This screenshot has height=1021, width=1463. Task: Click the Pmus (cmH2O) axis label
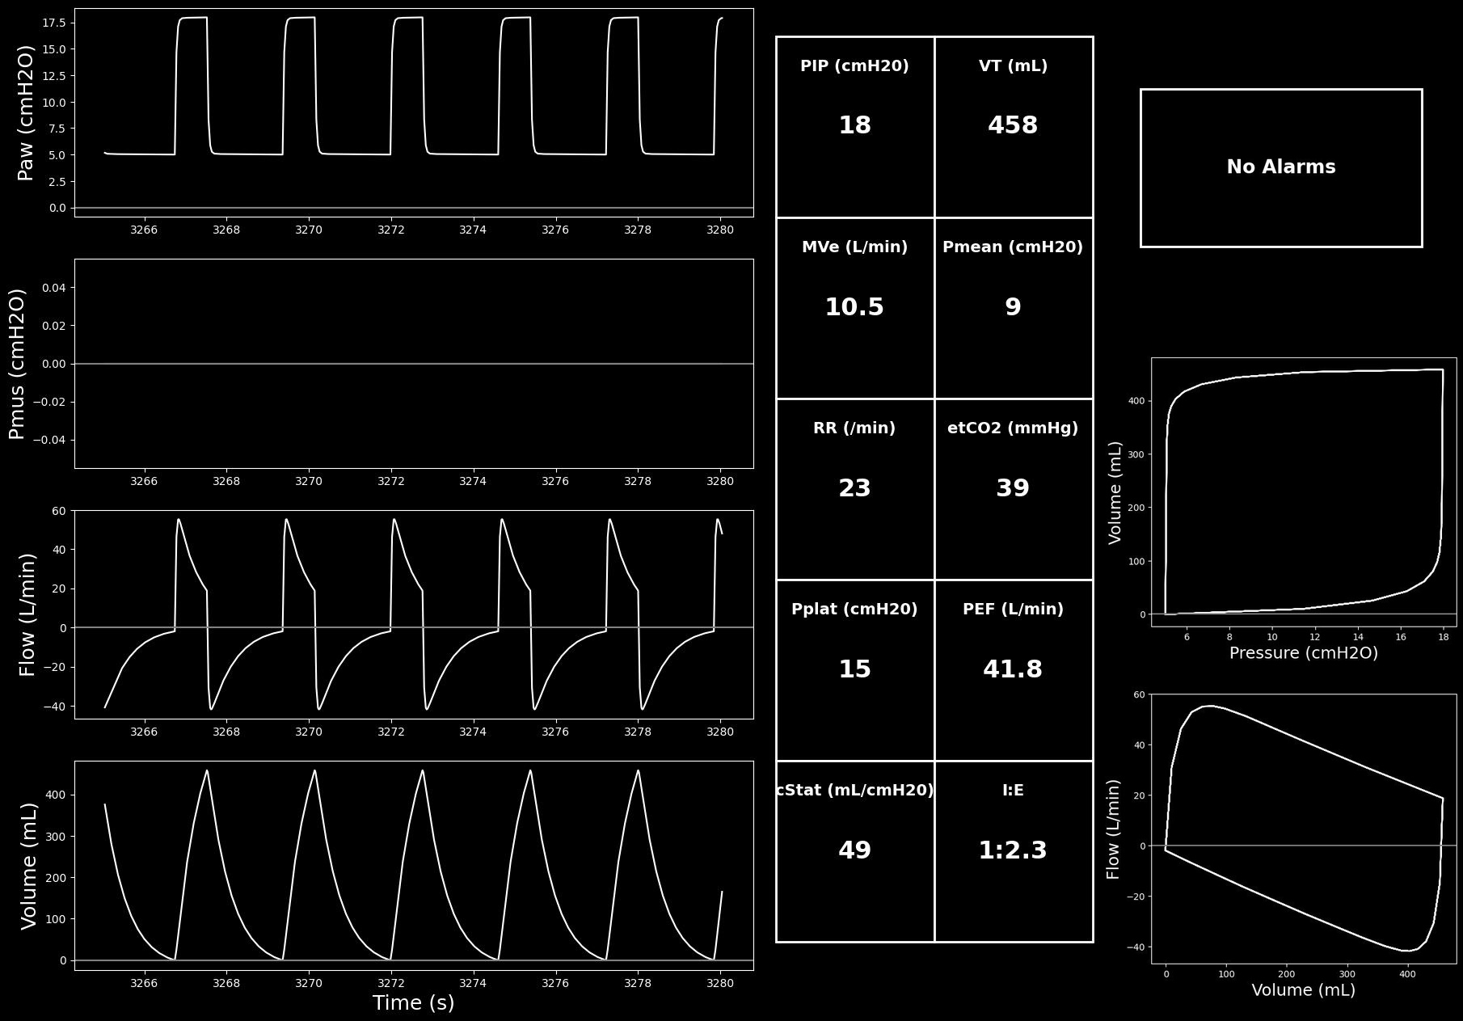pos(16,364)
